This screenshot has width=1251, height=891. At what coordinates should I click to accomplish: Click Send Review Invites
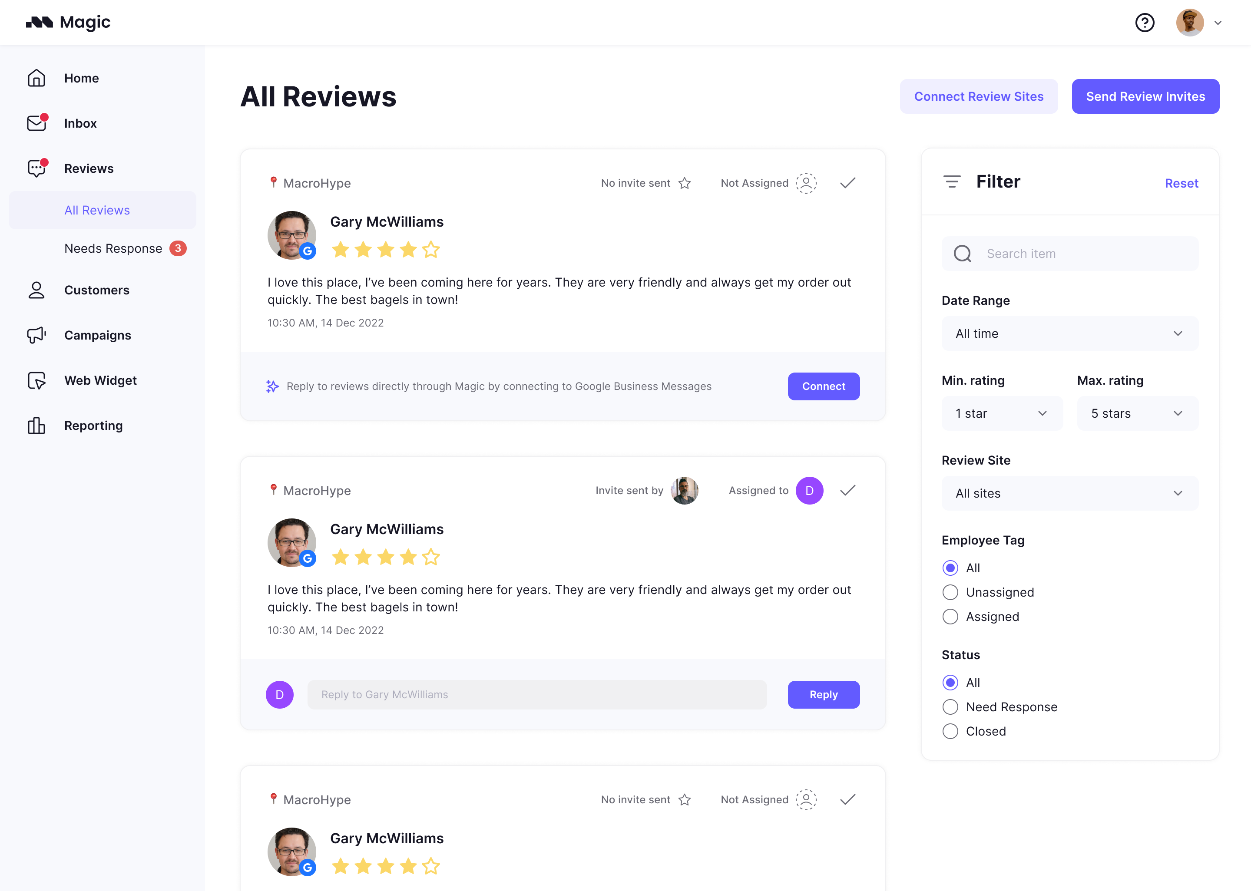[x=1145, y=96]
